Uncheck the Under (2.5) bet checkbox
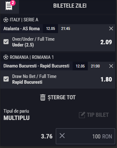117x148 pixels. click(6, 42)
